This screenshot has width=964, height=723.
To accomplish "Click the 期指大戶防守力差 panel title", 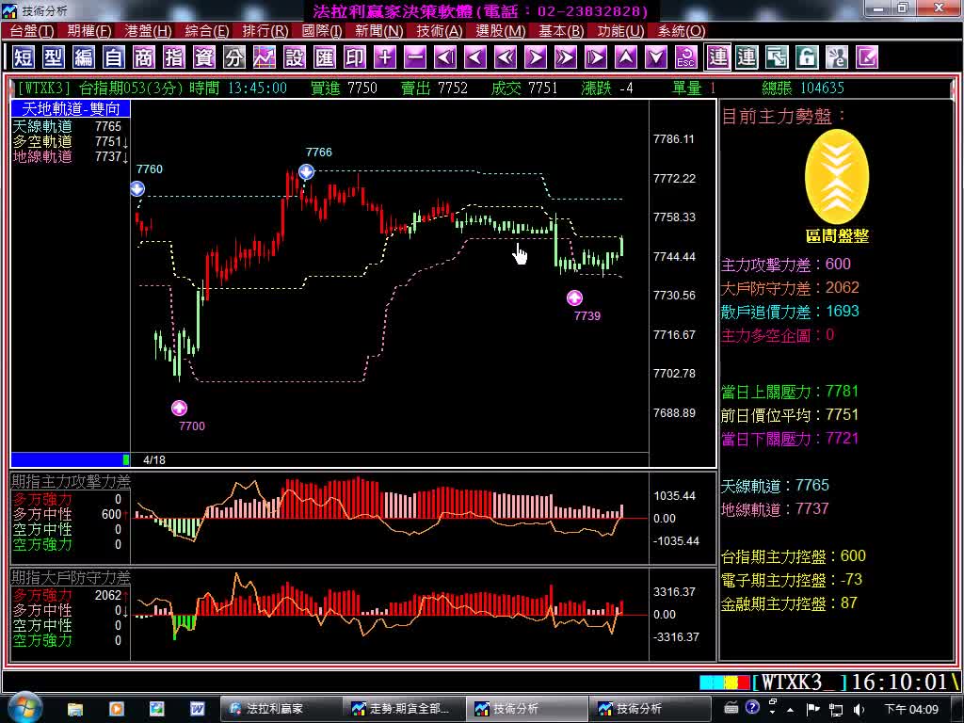I will coord(71,577).
